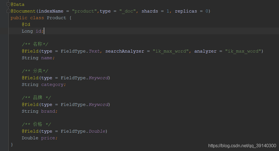Click the 名称 doc comment
This screenshot has width=279, height=151.
point(35,44)
